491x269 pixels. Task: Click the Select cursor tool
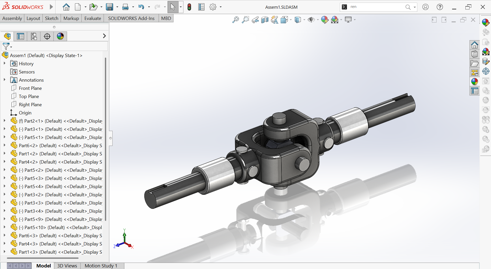(x=173, y=7)
